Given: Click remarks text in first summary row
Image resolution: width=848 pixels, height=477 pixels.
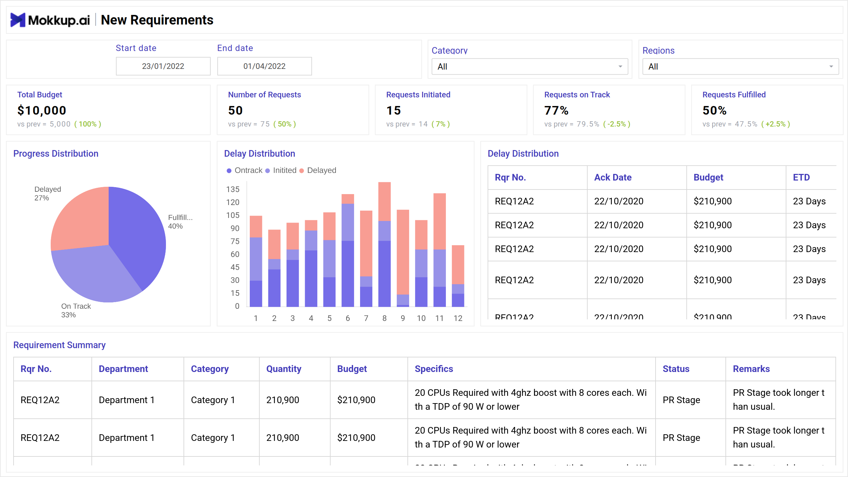Looking at the screenshot, I should point(778,400).
